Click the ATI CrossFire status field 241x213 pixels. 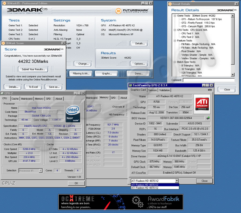click(179, 173)
